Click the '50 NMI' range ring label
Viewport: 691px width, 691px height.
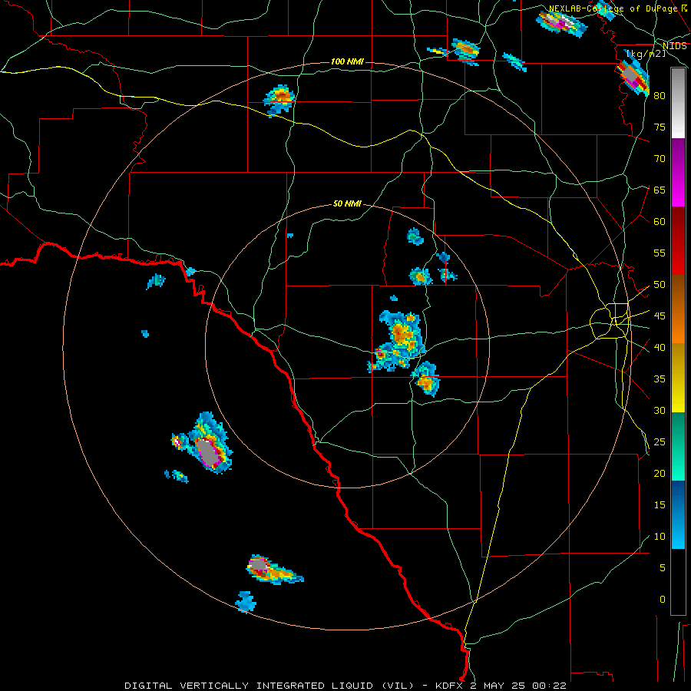(347, 203)
